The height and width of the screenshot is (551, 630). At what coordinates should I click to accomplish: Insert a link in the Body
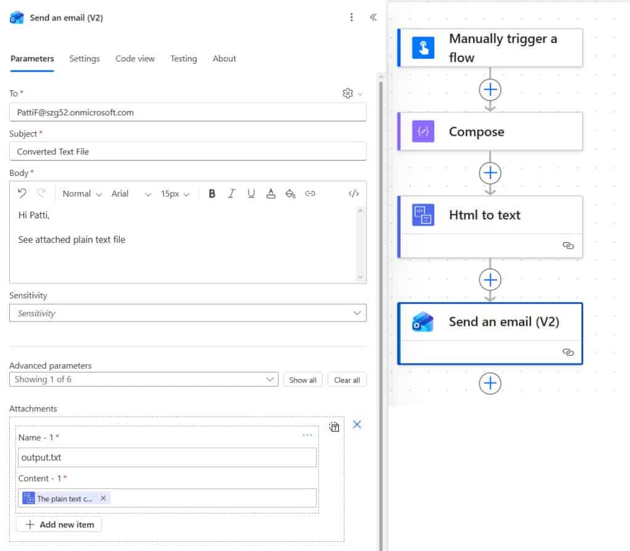(x=310, y=194)
